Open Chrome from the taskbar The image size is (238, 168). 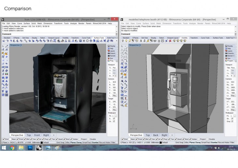tap(12, 148)
